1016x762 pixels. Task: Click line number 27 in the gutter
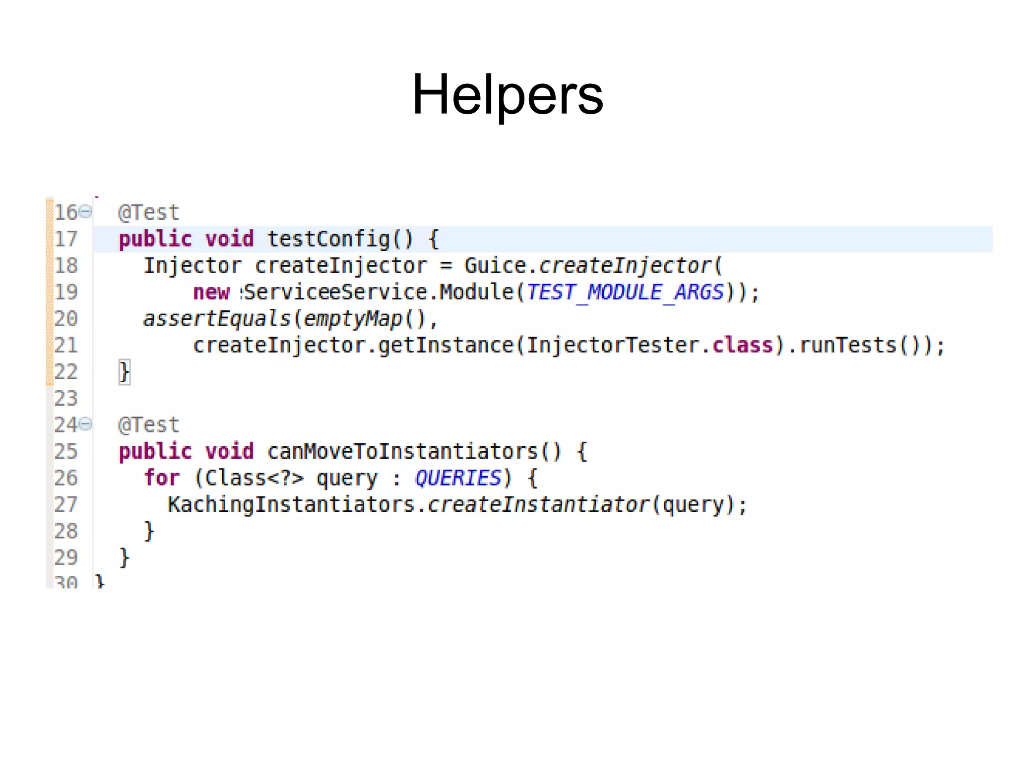[66, 505]
